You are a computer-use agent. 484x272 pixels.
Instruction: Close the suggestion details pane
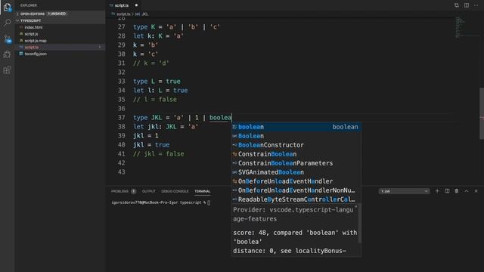click(356, 206)
